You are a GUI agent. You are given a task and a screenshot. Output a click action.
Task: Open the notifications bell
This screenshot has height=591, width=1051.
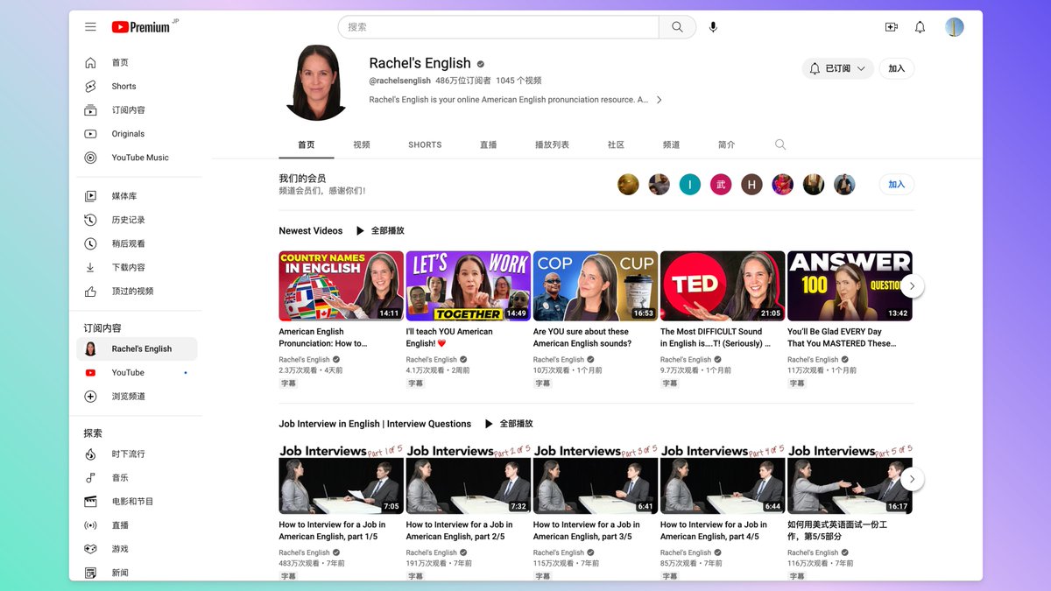coord(920,27)
